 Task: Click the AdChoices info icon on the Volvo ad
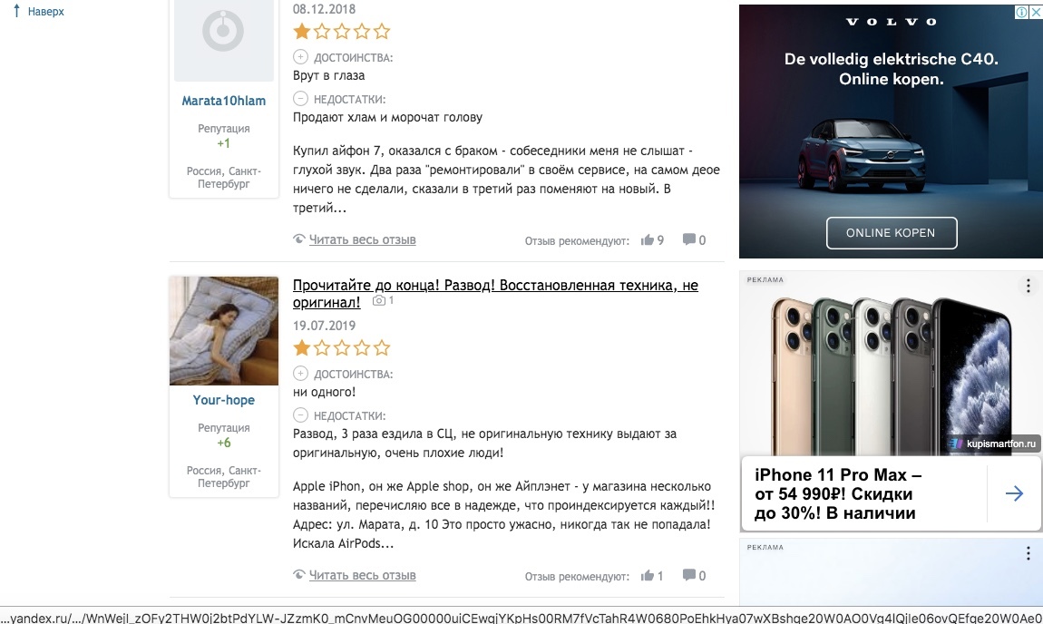1021,12
